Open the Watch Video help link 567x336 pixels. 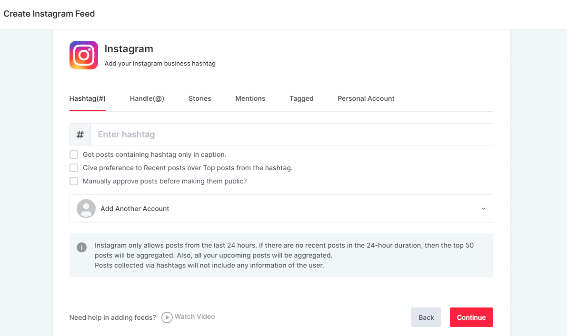point(189,317)
